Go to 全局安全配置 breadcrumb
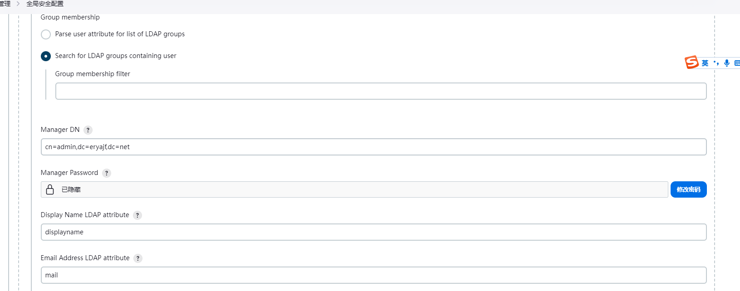 (x=45, y=4)
